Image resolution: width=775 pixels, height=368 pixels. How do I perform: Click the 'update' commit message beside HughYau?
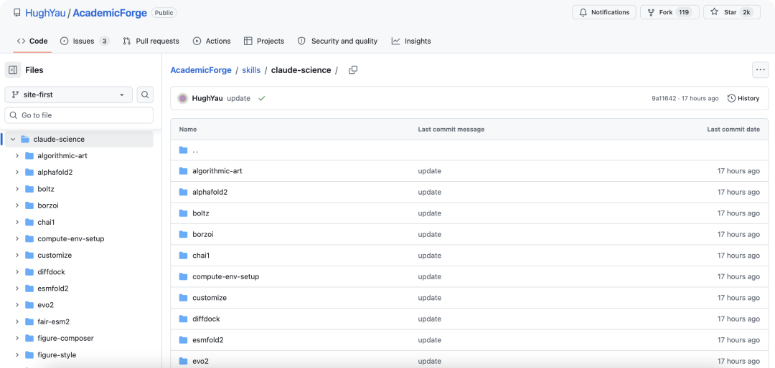[x=239, y=98]
